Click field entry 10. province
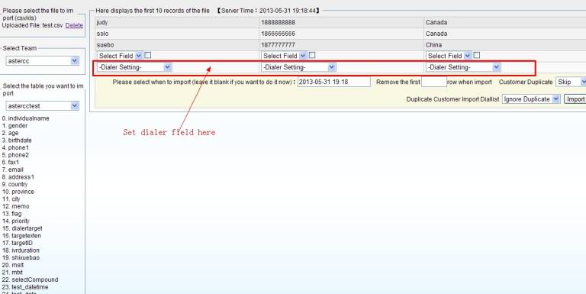Viewport: 586px width, 294px height. tap(18, 192)
